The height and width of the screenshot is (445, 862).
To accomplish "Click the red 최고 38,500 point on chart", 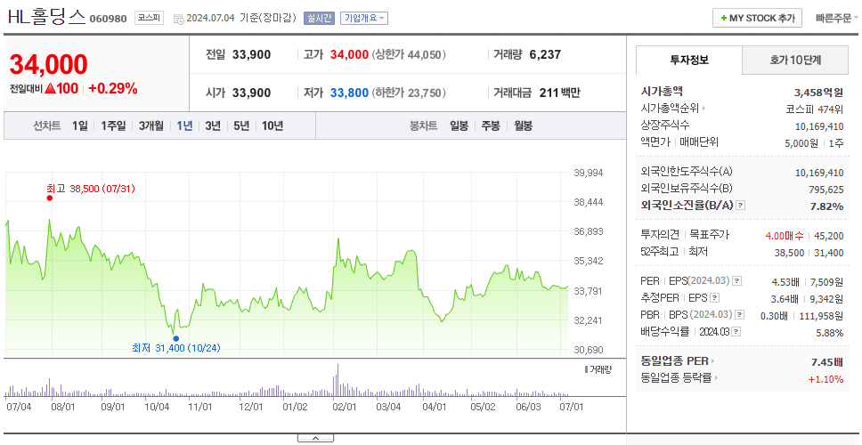I will (50, 198).
